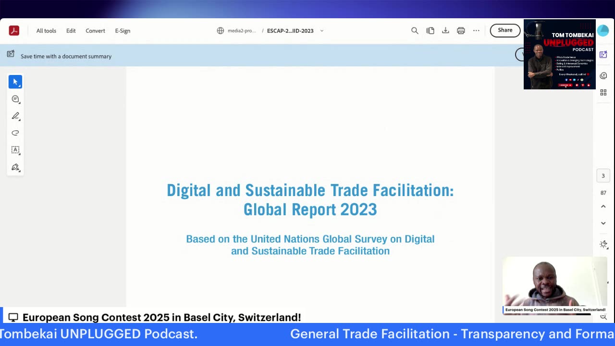
Task: Search the document with magnifier icon
Action: point(415,31)
